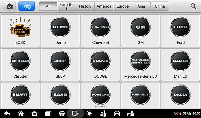Select the GM brand badge
The image size is (201, 118).
click(x=140, y=27)
